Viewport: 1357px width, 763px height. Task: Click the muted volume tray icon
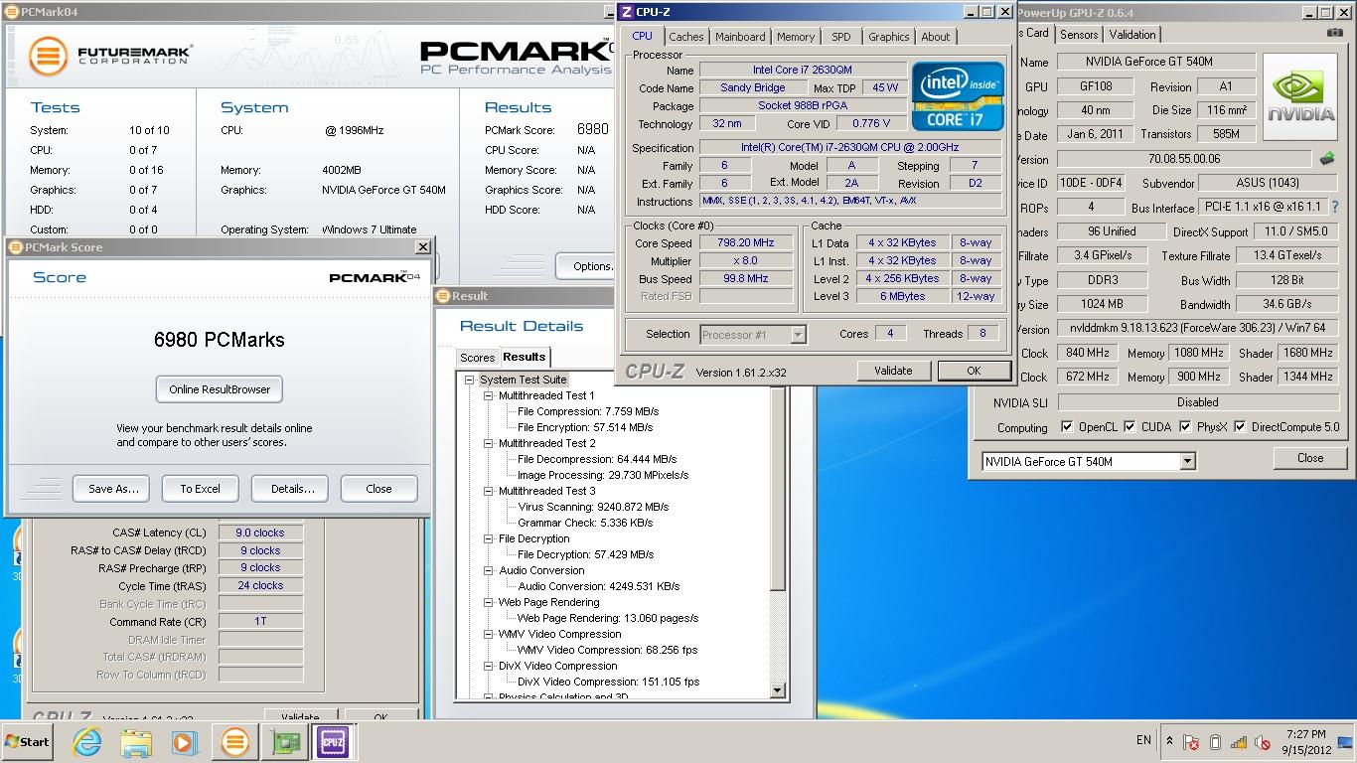(1263, 742)
